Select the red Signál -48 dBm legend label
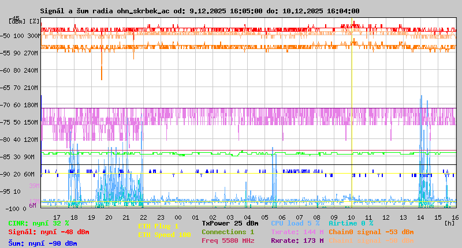The height and width of the screenshot is (248, 462). pyautogui.click(x=49, y=232)
